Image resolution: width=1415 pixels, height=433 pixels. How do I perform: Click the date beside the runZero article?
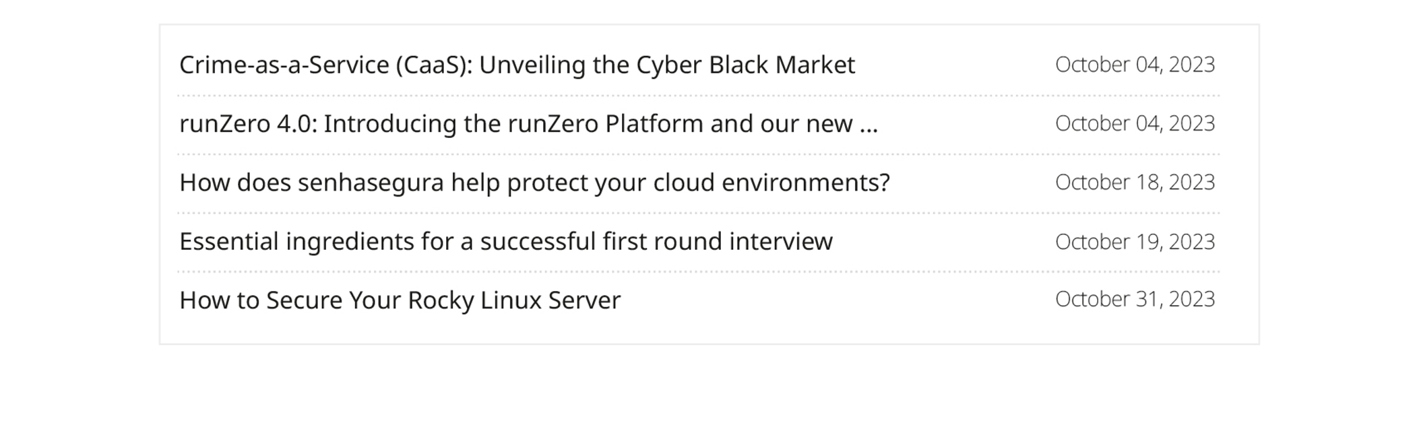pyautogui.click(x=1135, y=123)
